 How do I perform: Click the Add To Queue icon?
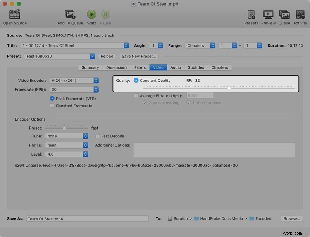coord(70,14)
